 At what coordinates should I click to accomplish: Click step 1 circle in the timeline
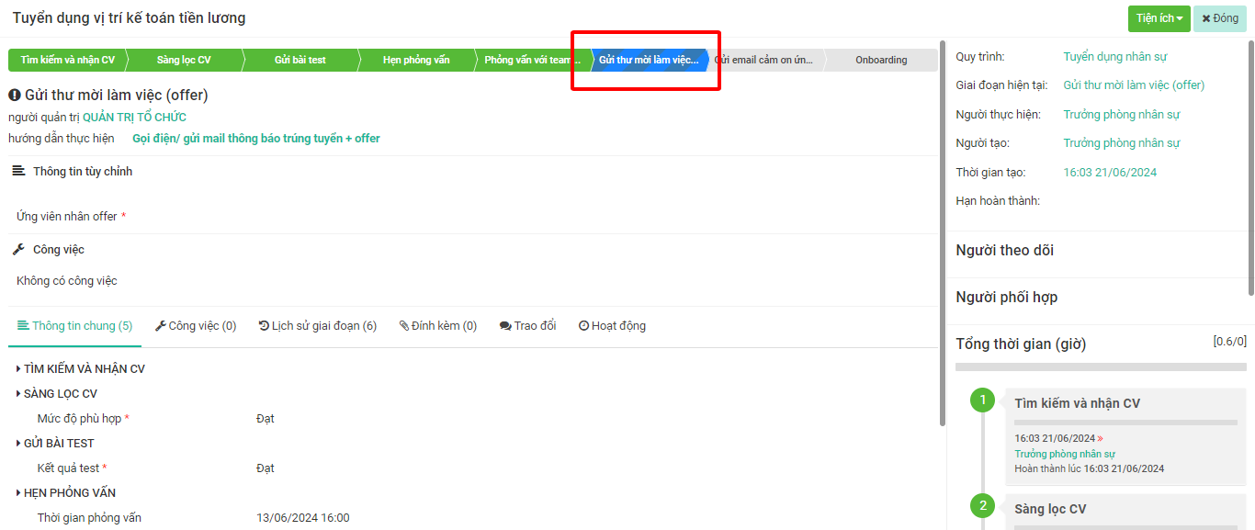[982, 400]
